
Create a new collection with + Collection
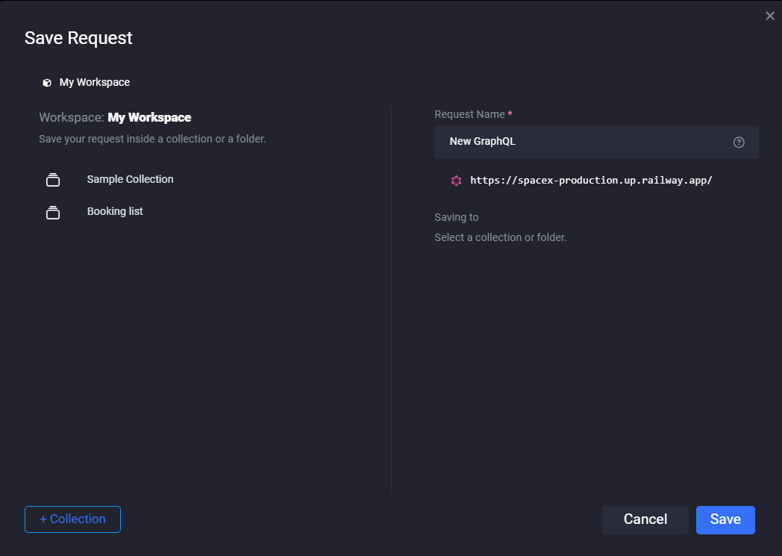72,519
